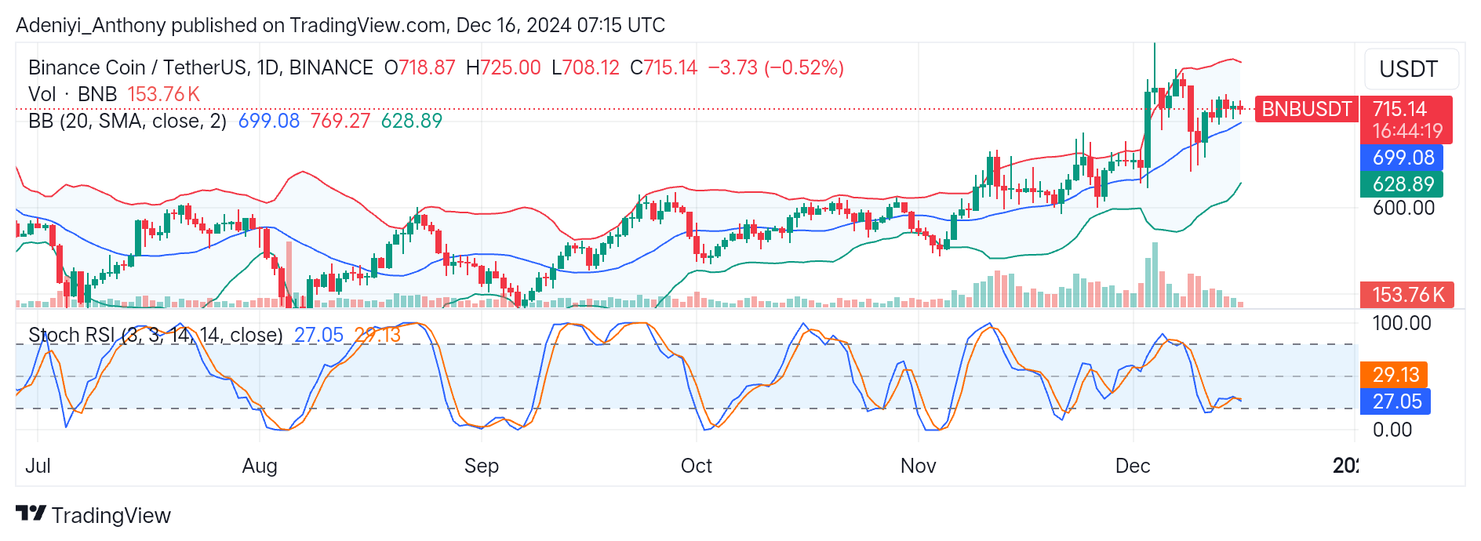Click the Oct label on time axis
The height and width of the screenshot is (541, 1481).
pos(697,466)
